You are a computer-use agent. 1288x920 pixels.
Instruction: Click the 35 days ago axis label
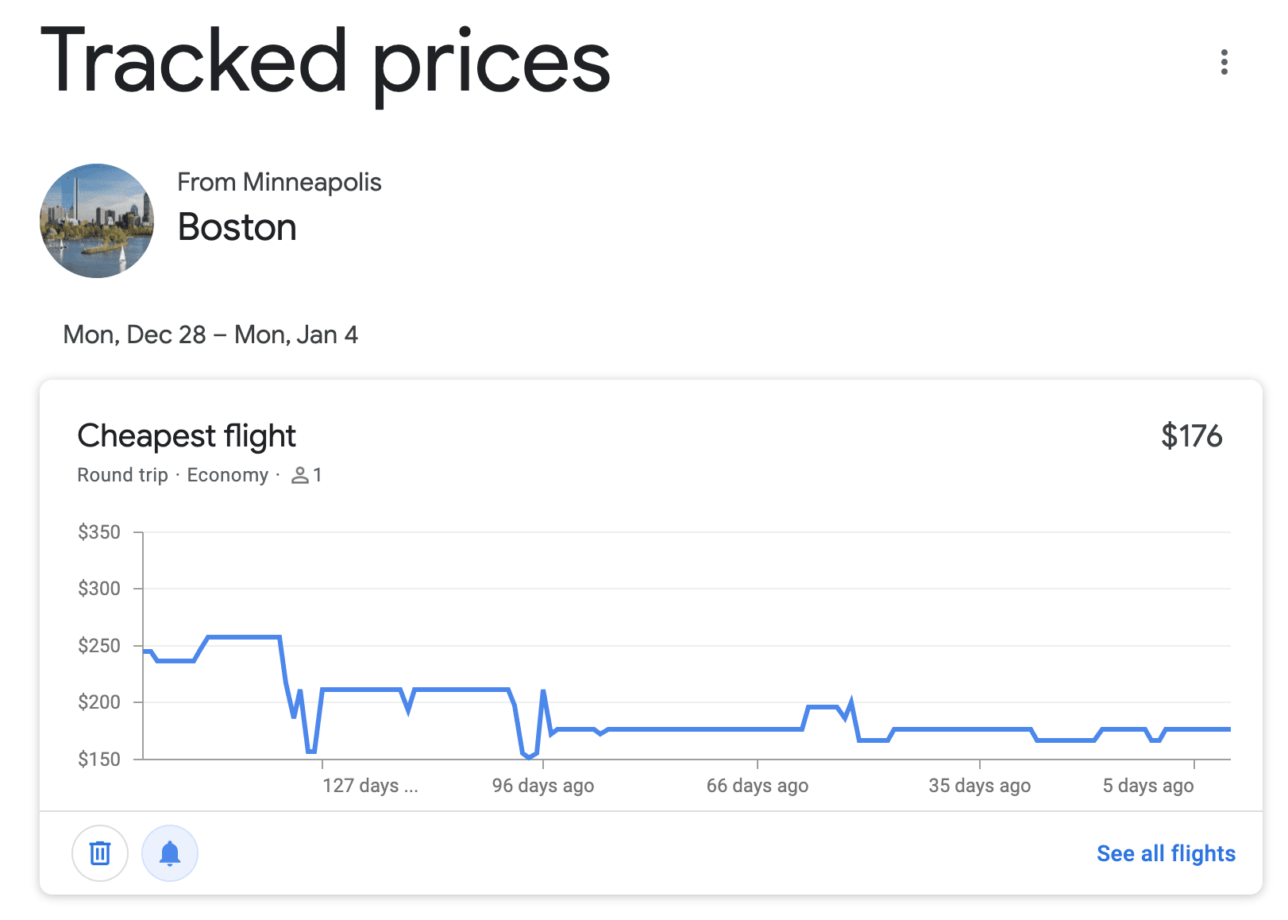980,786
